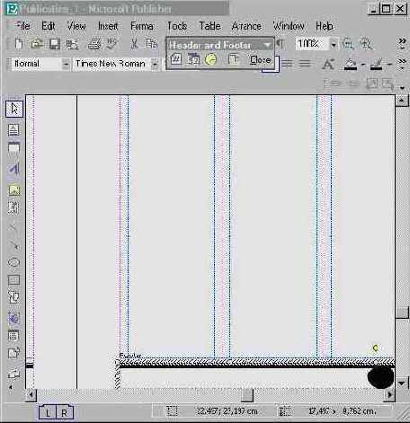
Task: Toggle Show Header/Footer switch icon
Action: point(233,59)
